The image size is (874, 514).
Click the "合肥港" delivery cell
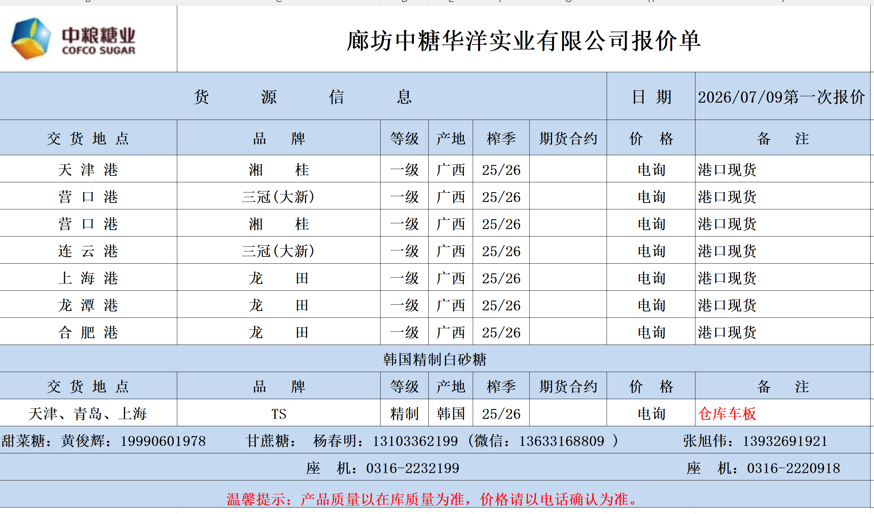[88, 332]
